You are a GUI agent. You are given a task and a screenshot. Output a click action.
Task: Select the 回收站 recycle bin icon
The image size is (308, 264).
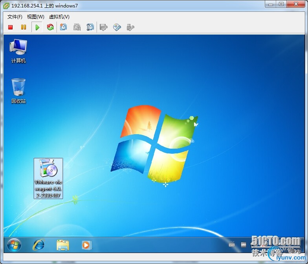[x=18, y=91]
